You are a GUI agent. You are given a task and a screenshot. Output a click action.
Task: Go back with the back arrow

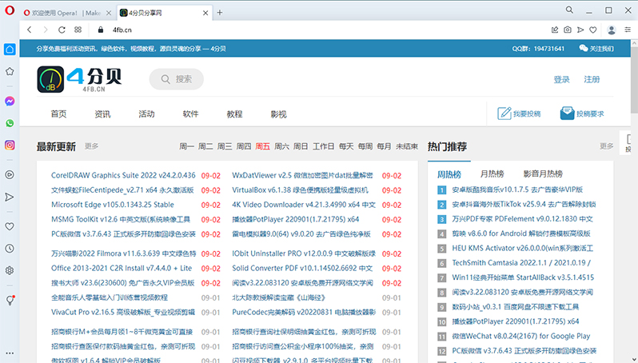(x=30, y=30)
